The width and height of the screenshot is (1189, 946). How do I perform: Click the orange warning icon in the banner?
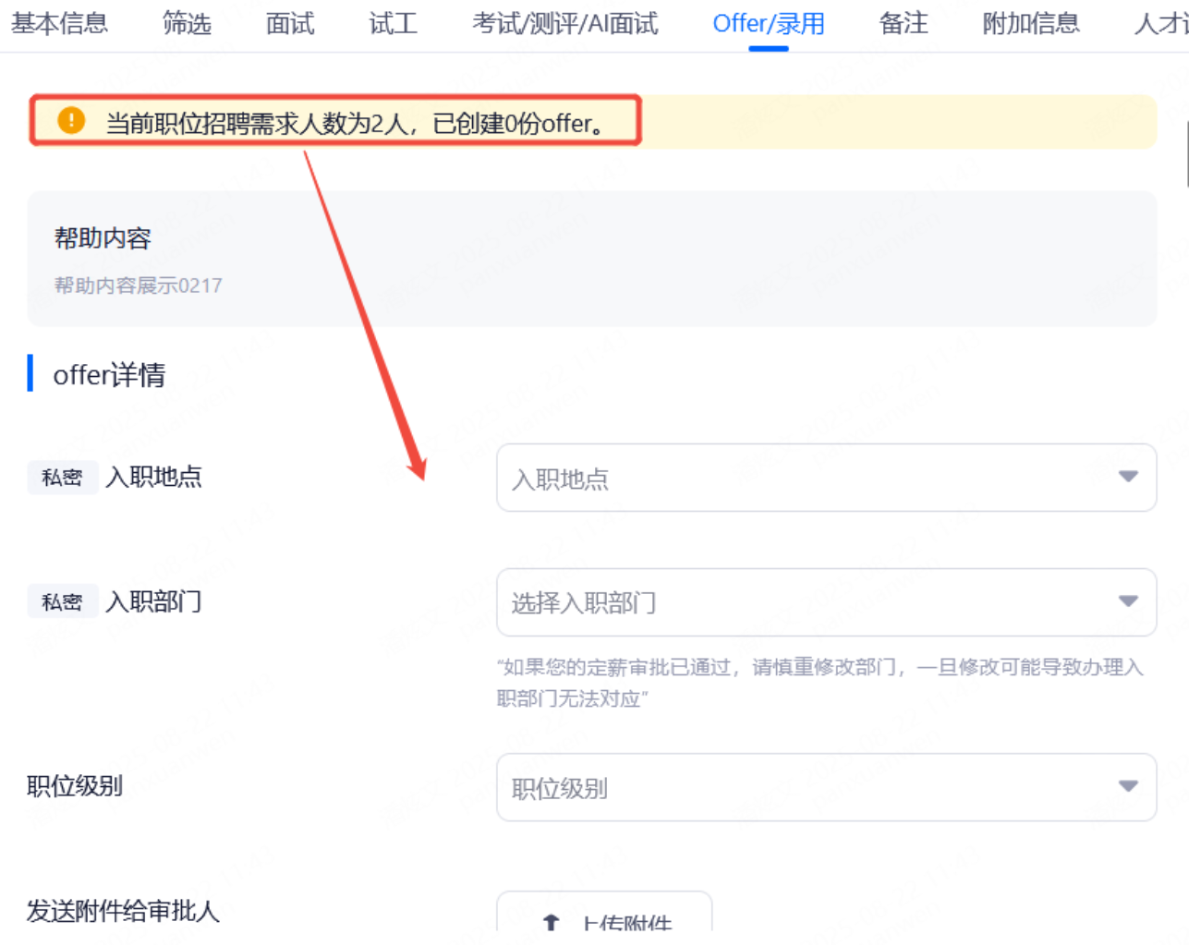point(71,121)
